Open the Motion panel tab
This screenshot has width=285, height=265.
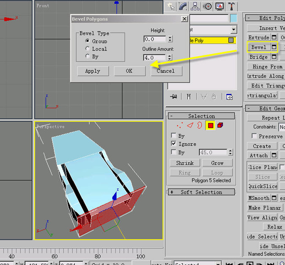pyautogui.click(x=207, y=7)
